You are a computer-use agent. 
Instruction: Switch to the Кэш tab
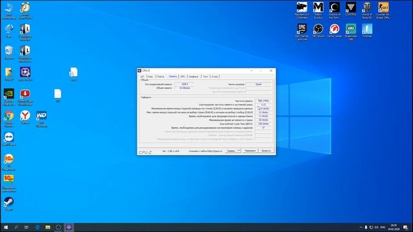(150, 77)
